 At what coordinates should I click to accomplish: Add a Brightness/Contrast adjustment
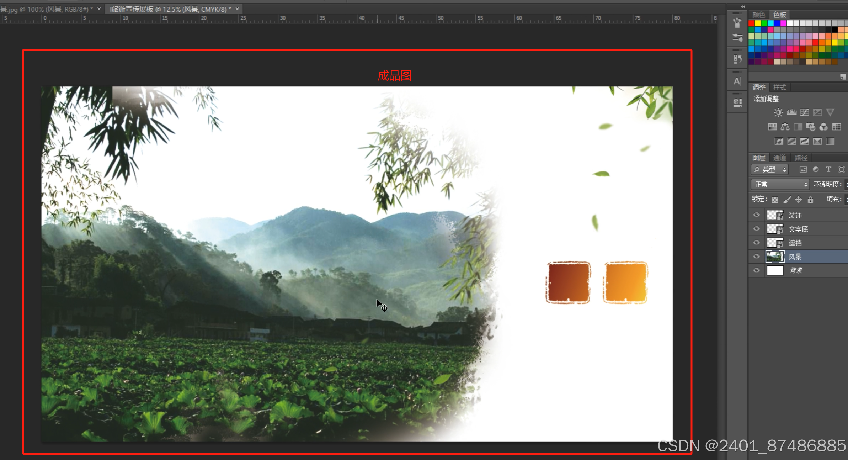[x=778, y=112]
